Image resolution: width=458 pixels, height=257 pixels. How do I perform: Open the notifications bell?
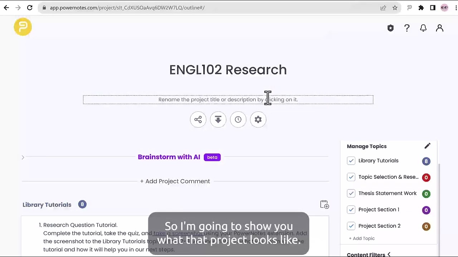click(423, 28)
